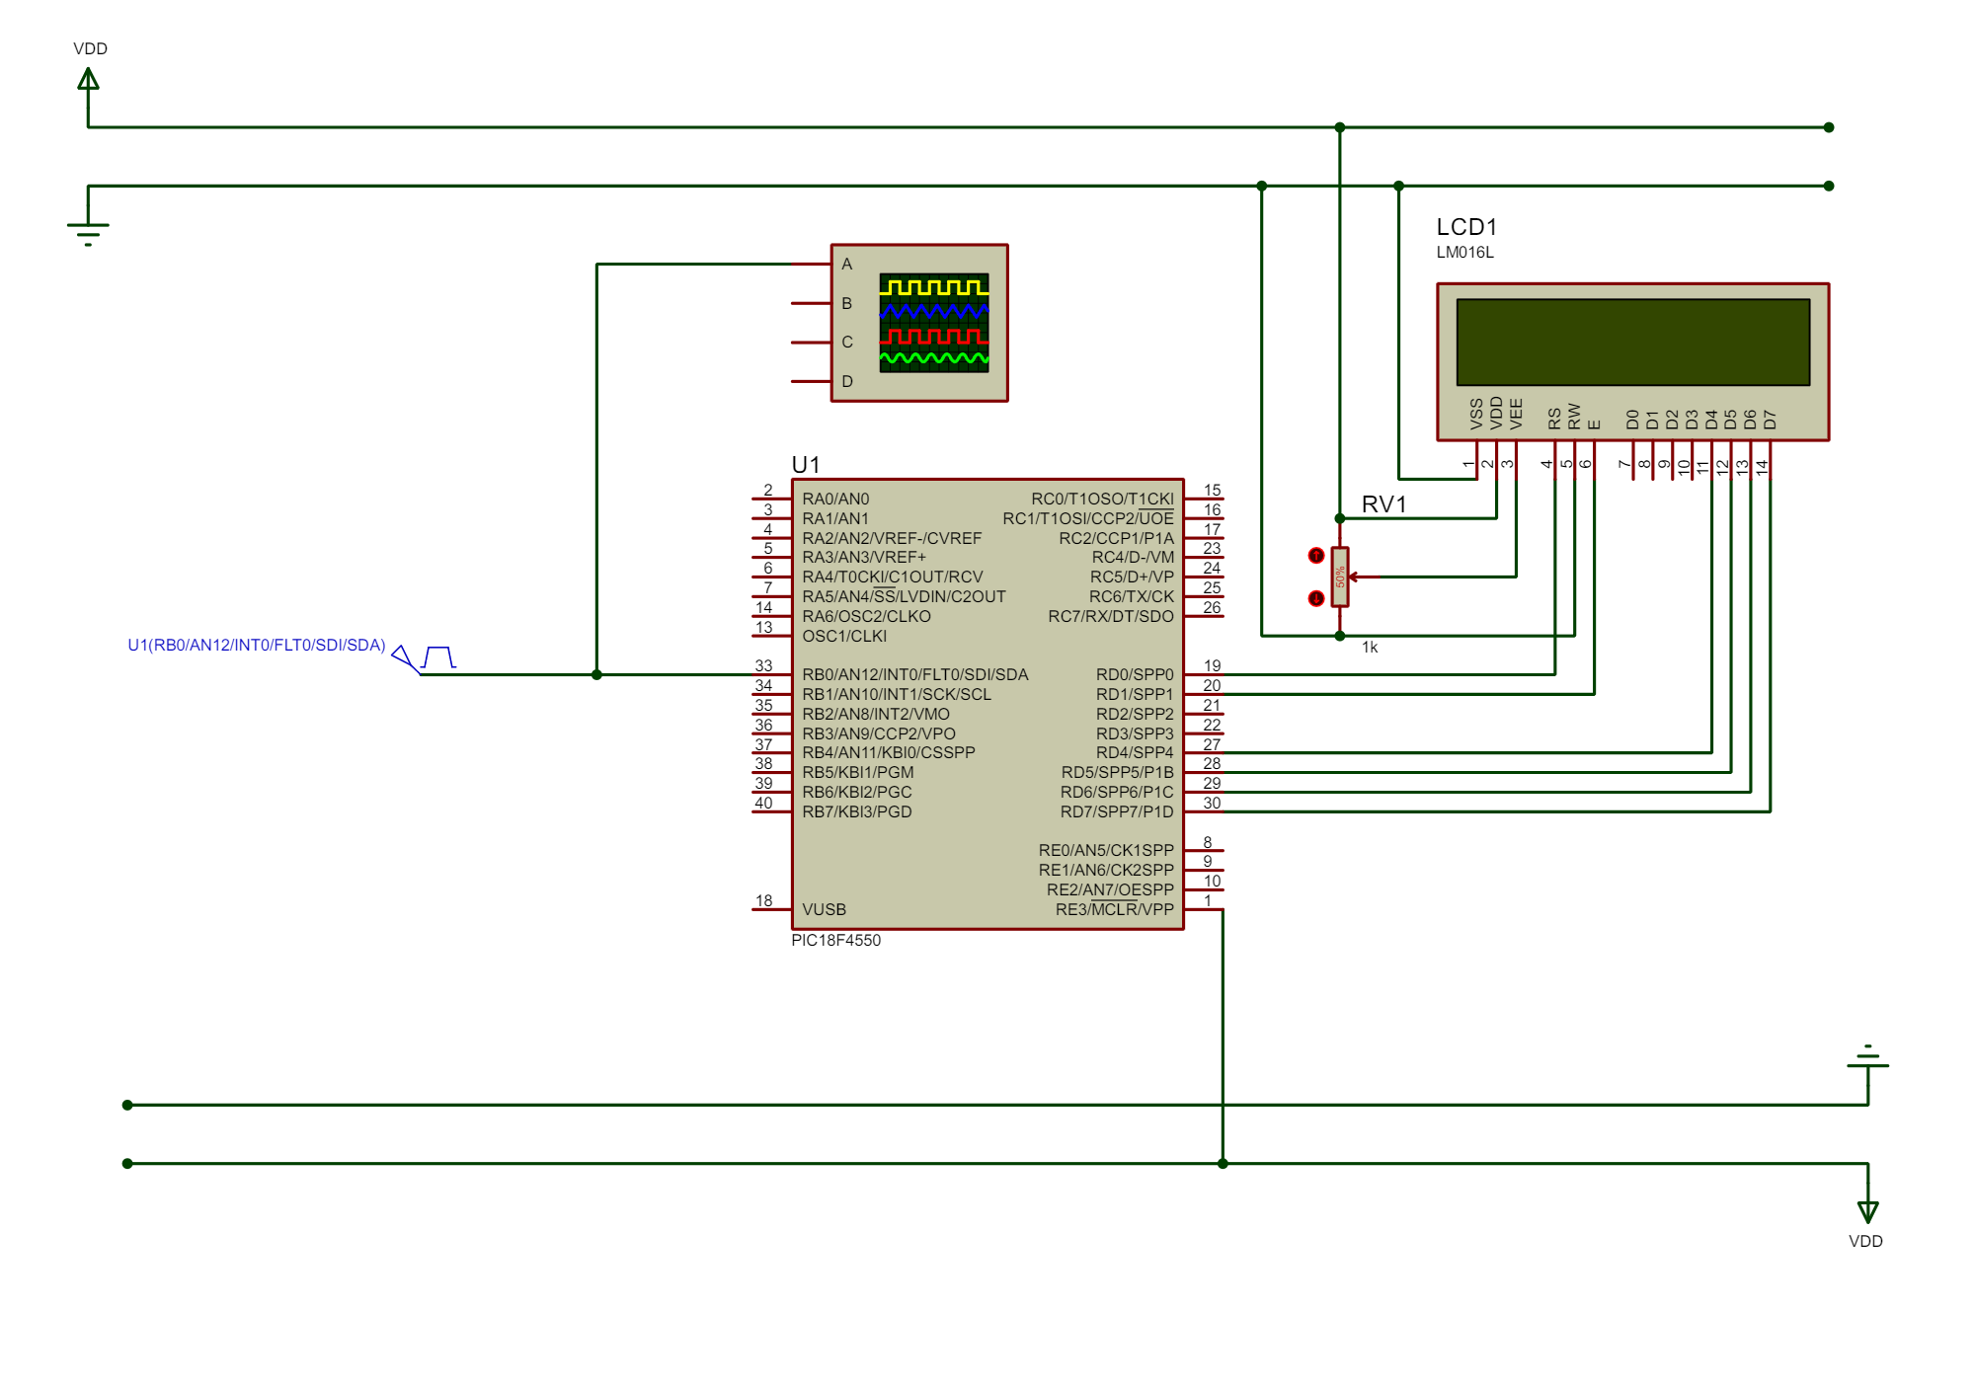Click the RV1 potentiometer increase arrow
Screen dimensions: 1975x1387
[x=1315, y=556]
